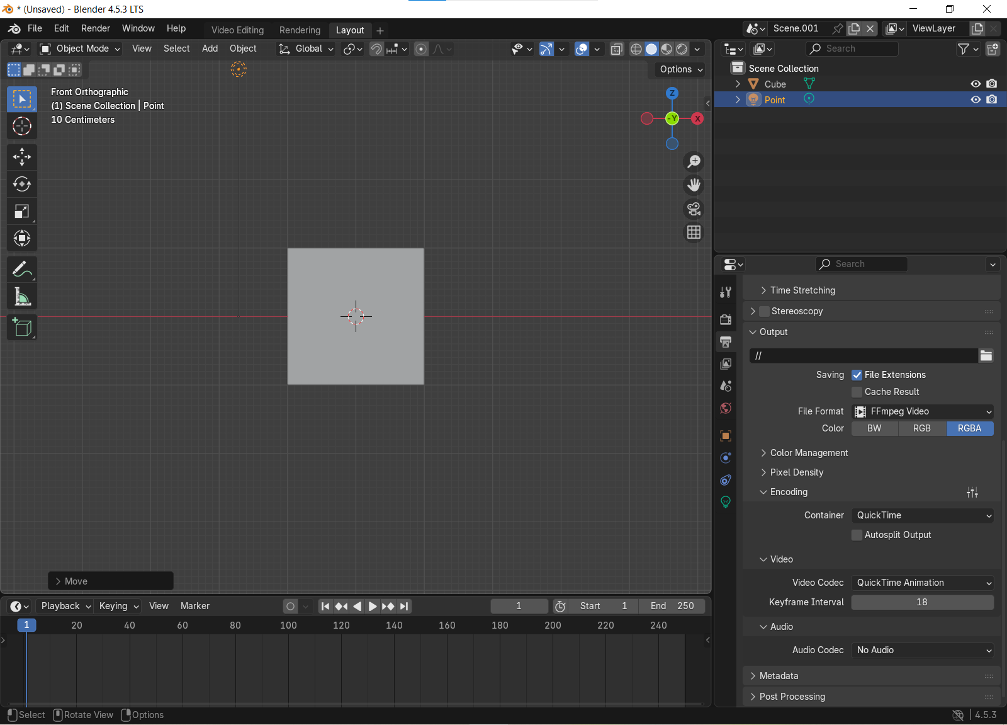The image size is (1007, 725).
Task: Activate the Scale tool
Action: coord(22,211)
